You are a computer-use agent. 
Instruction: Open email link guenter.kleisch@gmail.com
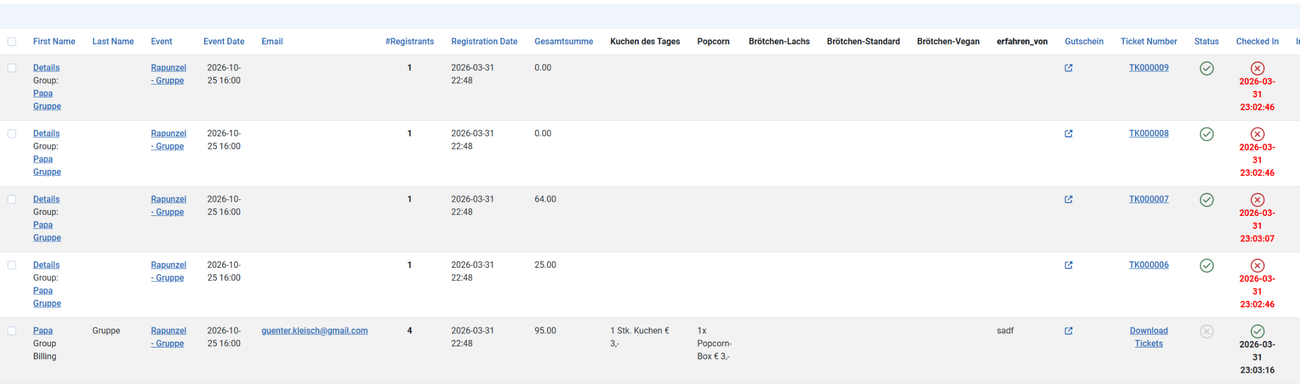tap(314, 330)
